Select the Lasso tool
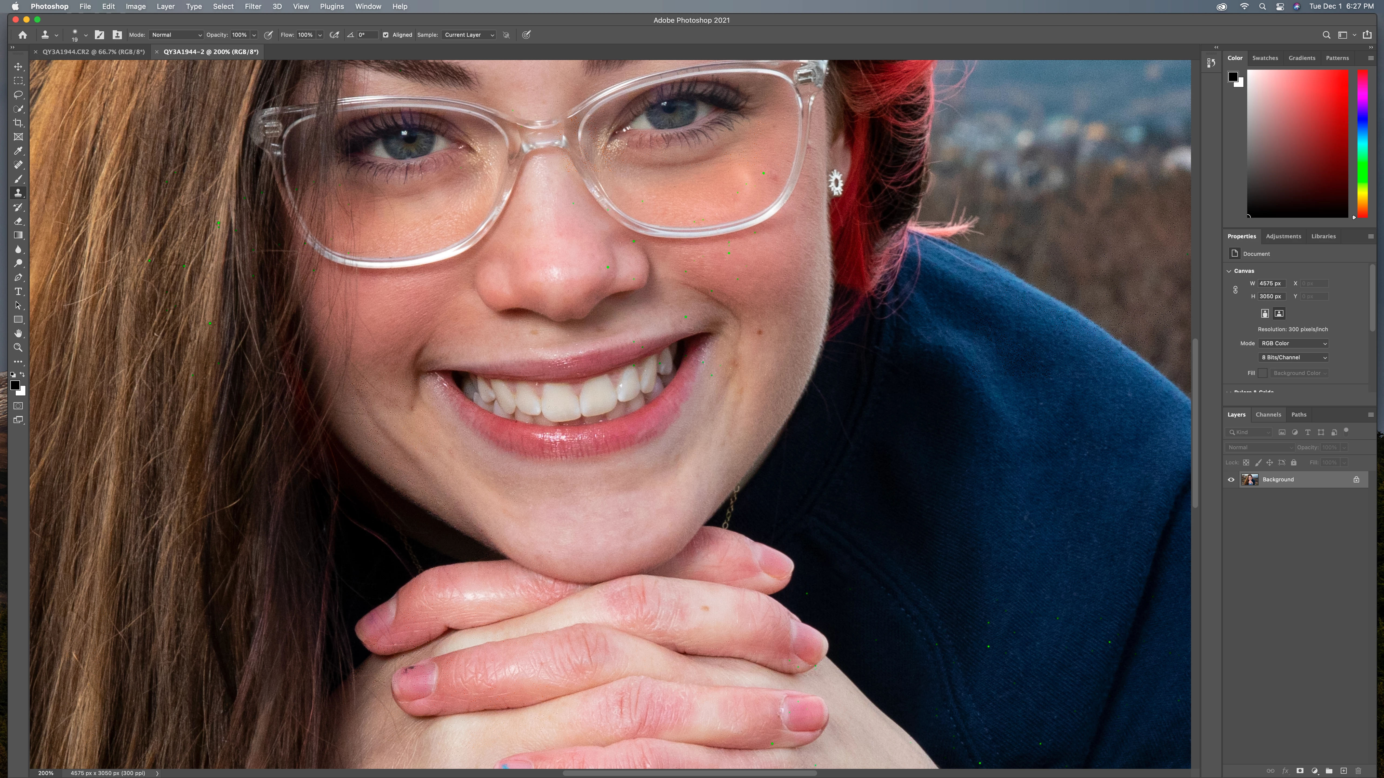1384x778 pixels. click(x=18, y=95)
